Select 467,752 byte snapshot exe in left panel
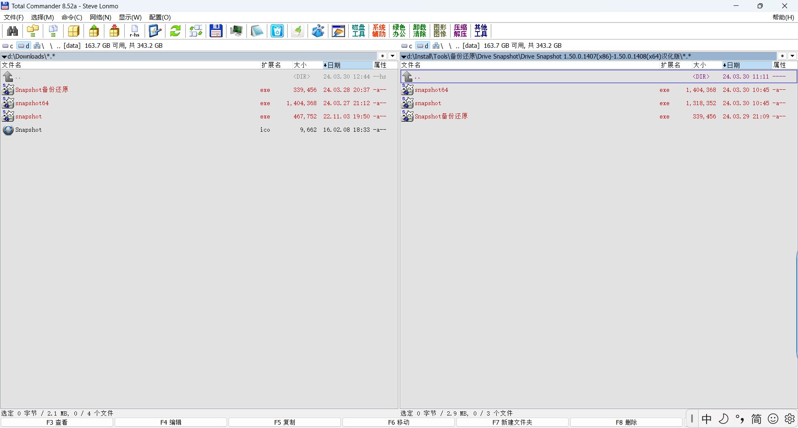 199,117
